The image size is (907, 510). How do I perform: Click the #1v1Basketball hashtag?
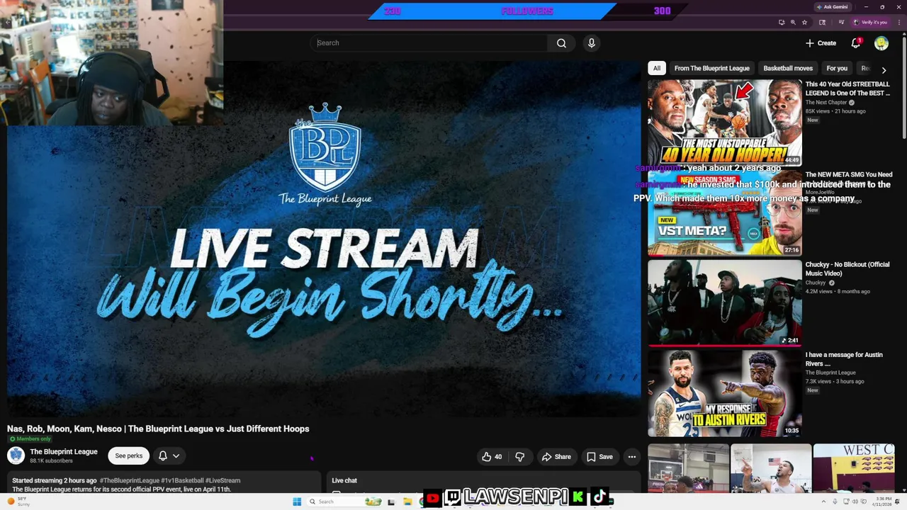tap(182, 481)
